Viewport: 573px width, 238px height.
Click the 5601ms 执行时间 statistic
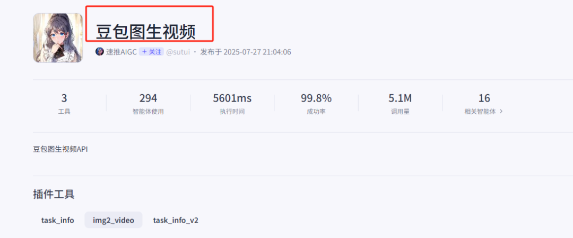(x=232, y=104)
